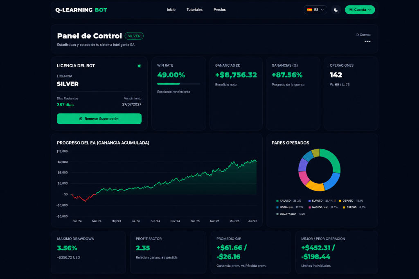Image resolution: width=419 pixels, height=279 pixels.
Task: Click the blue donut chart segment
Action: 332,182
